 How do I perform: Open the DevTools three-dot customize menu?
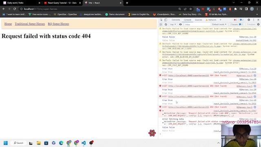coord(254,20)
